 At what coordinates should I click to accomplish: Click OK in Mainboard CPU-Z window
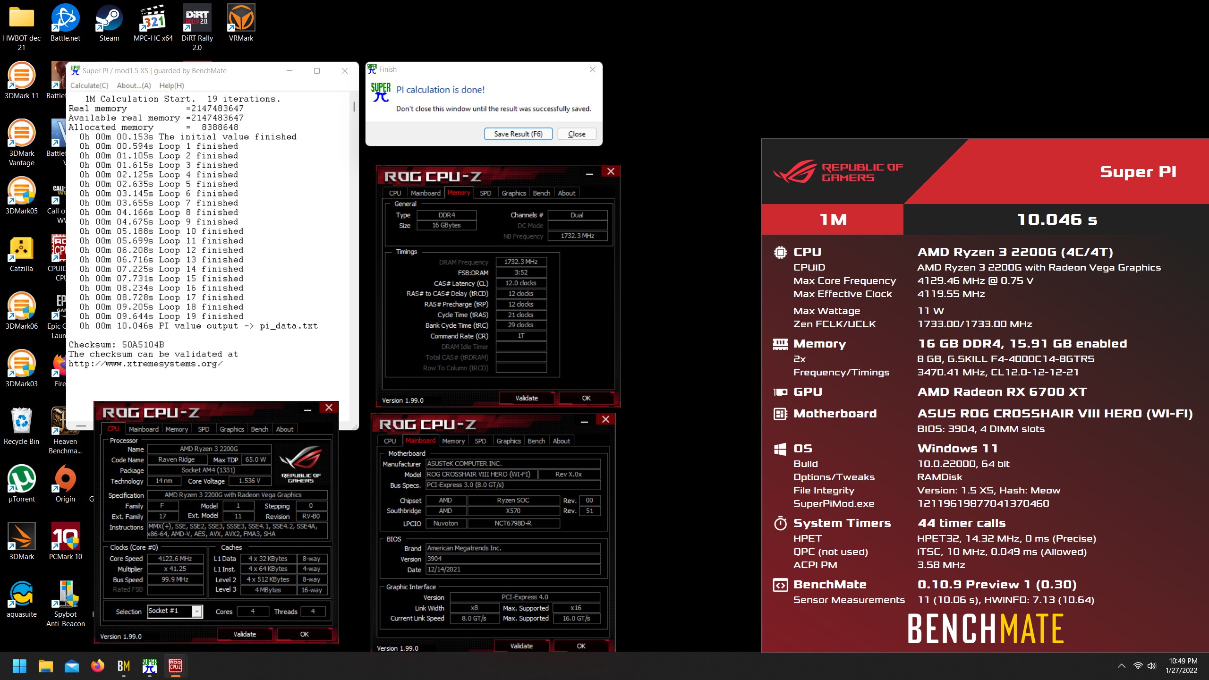pos(581,646)
